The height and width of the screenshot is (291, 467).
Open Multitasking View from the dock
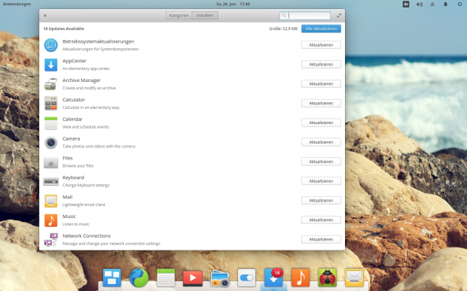112,277
